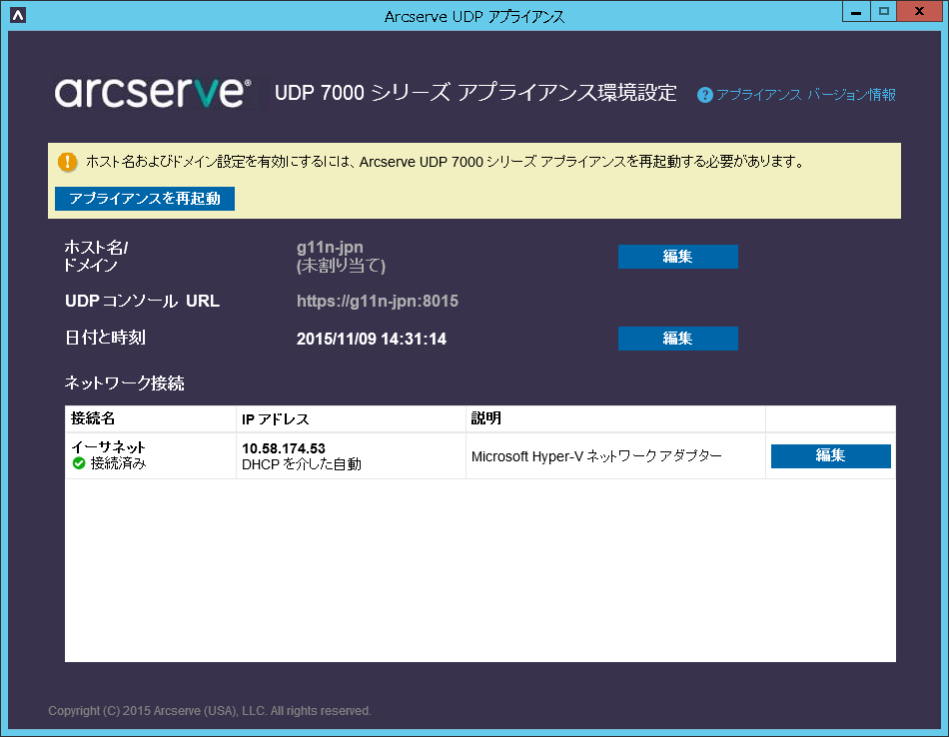
Task: Click the orange warning exclamation icon
Action: [67, 162]
